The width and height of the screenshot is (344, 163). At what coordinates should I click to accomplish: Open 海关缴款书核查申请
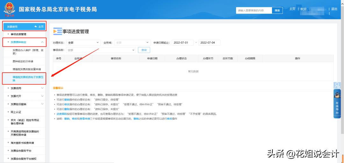tap(22, 143)
